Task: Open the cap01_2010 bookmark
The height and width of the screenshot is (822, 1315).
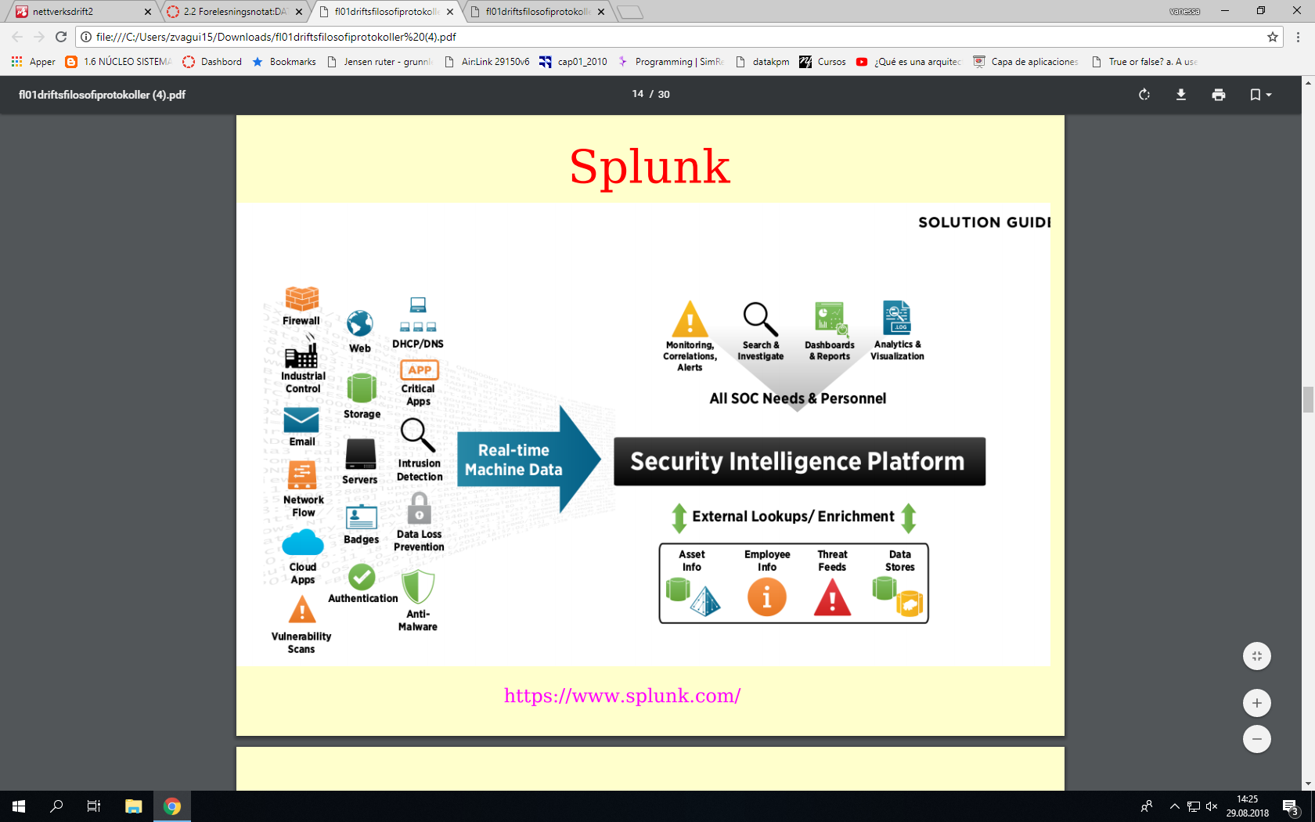Action: pos(573,62)
